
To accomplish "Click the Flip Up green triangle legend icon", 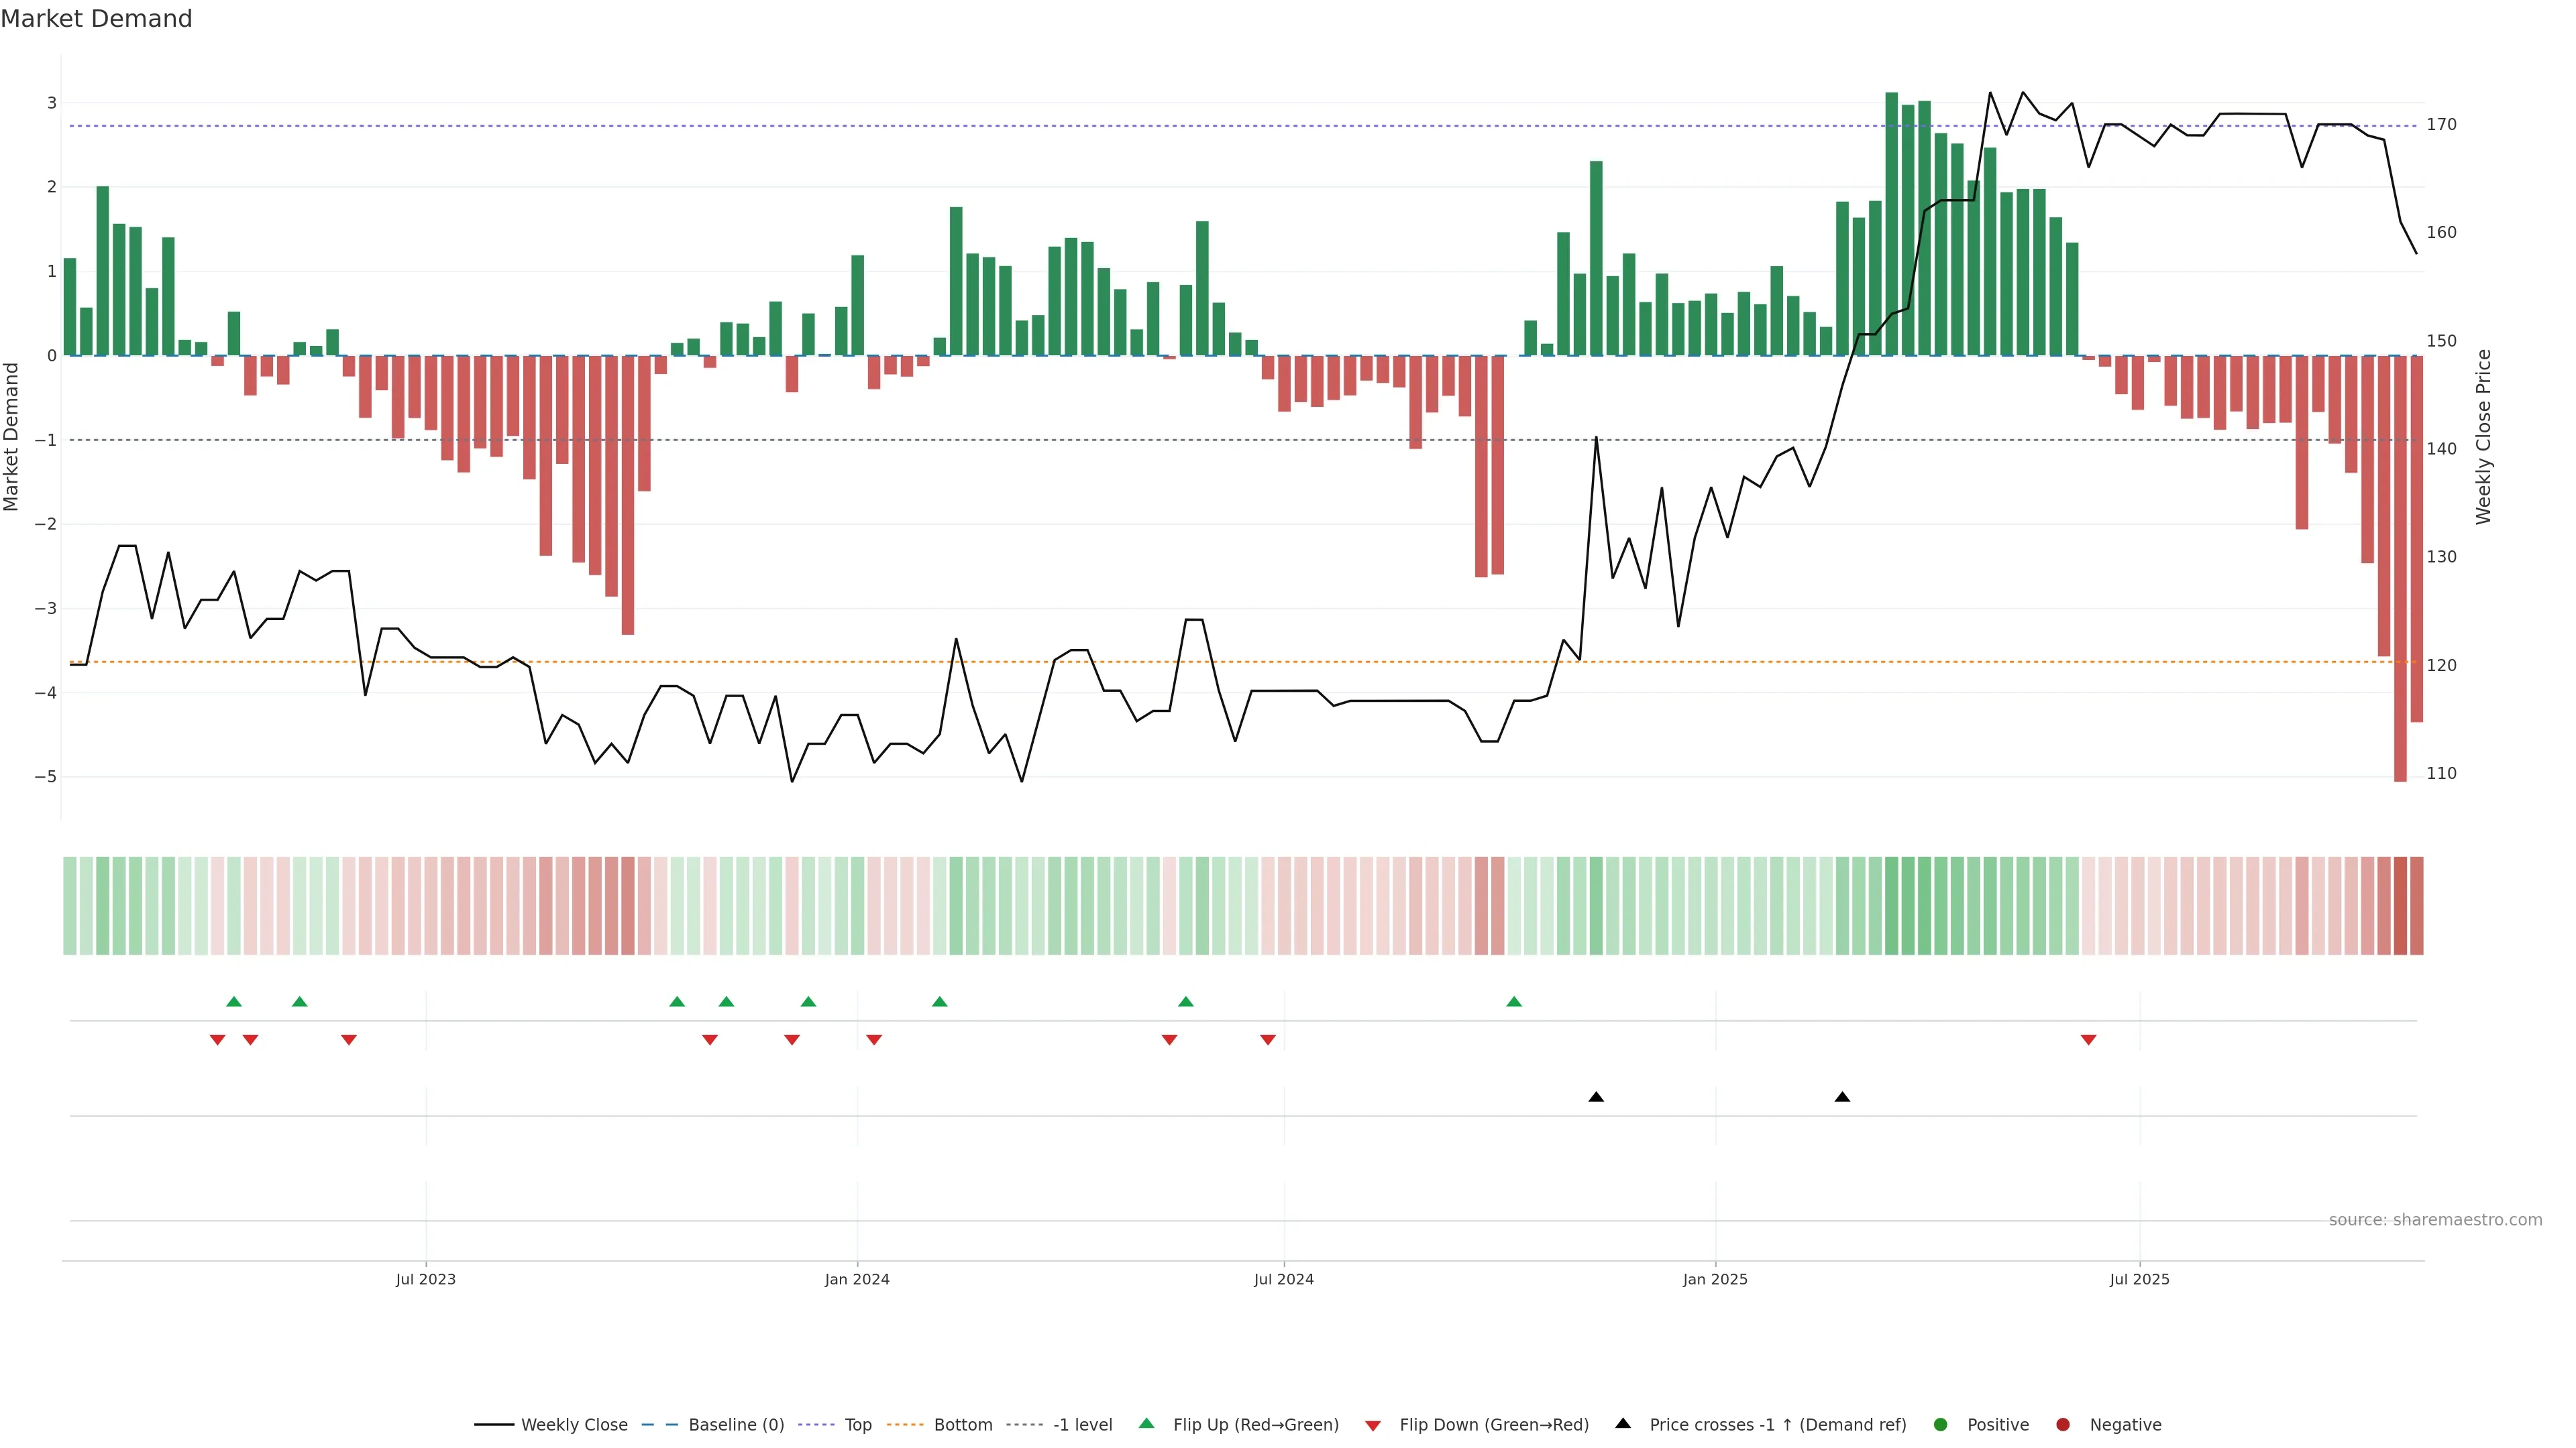I will coord(1146,1423).
